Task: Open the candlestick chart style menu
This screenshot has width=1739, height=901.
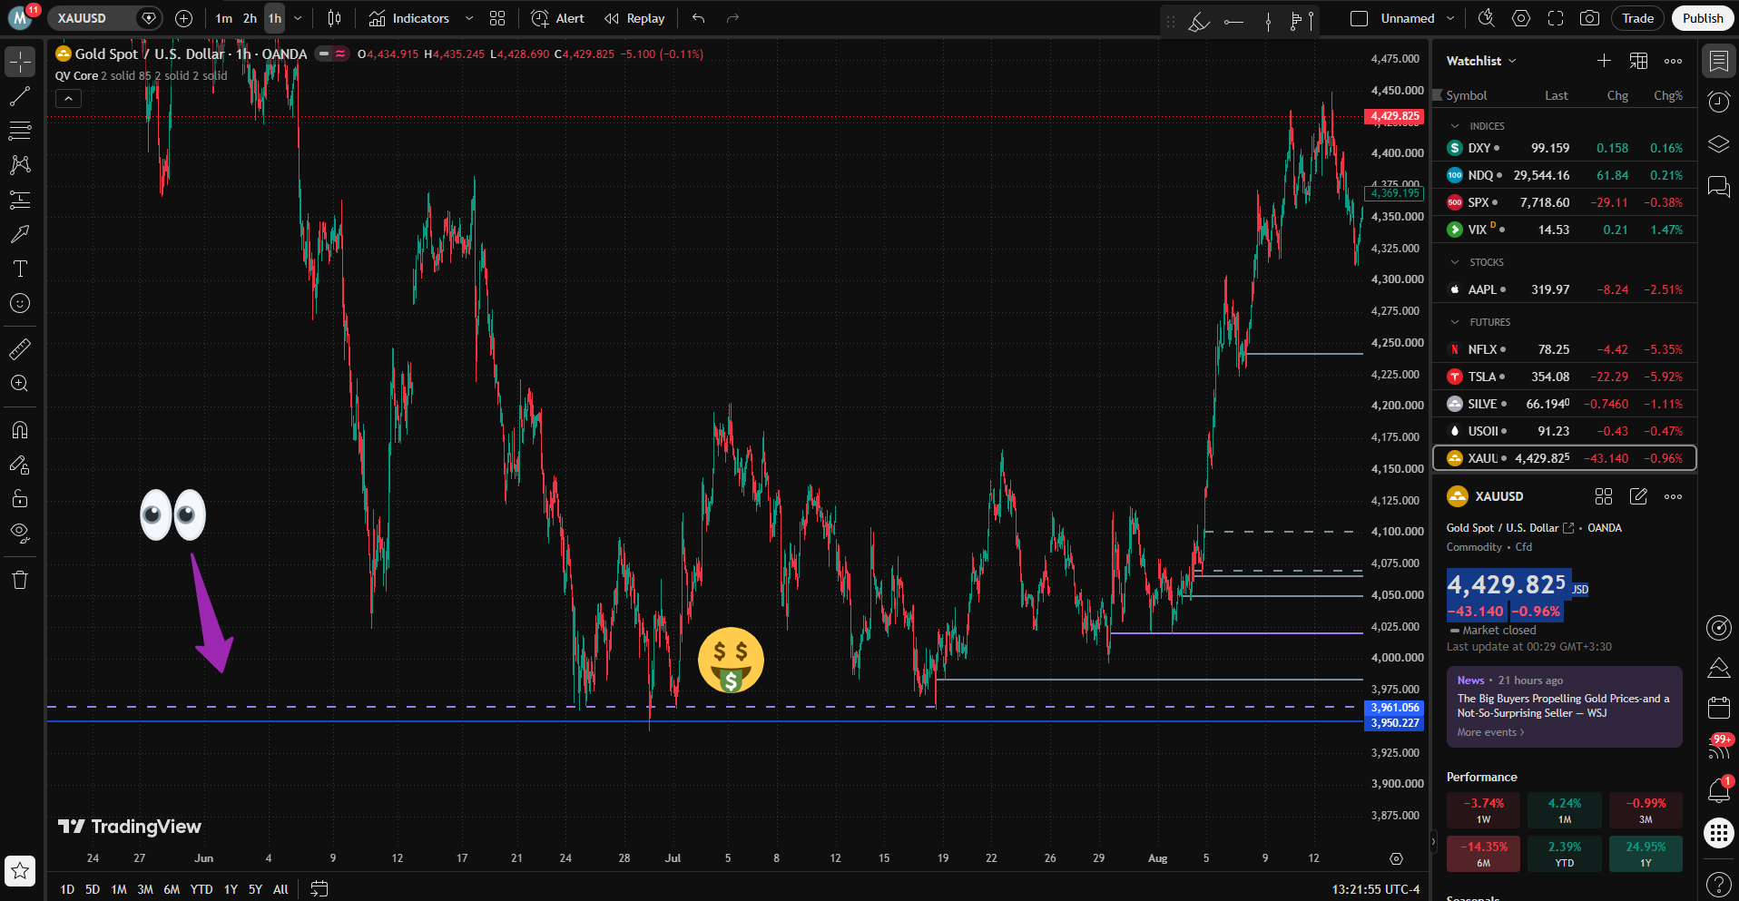Action: 335,18
